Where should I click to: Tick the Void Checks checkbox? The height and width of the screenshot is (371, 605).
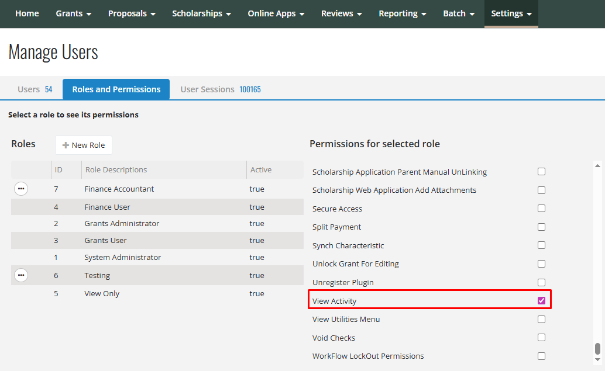click(x=541, y=338)
